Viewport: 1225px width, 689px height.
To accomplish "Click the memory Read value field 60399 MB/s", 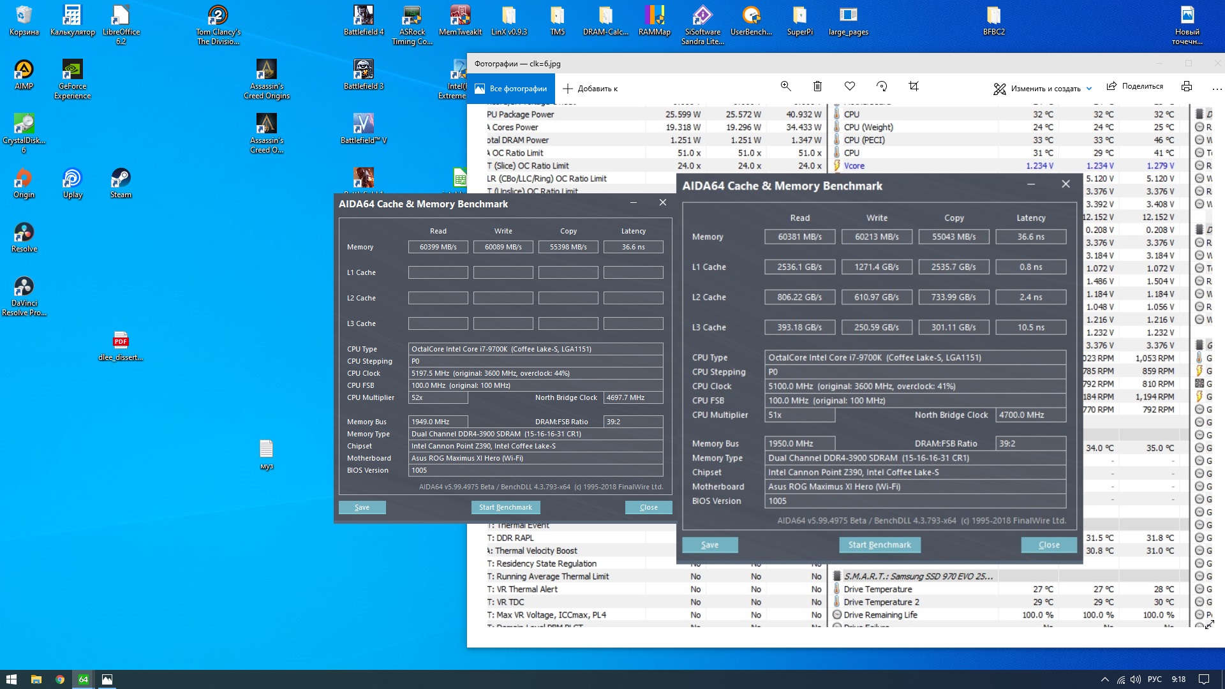I will point(438,247).
